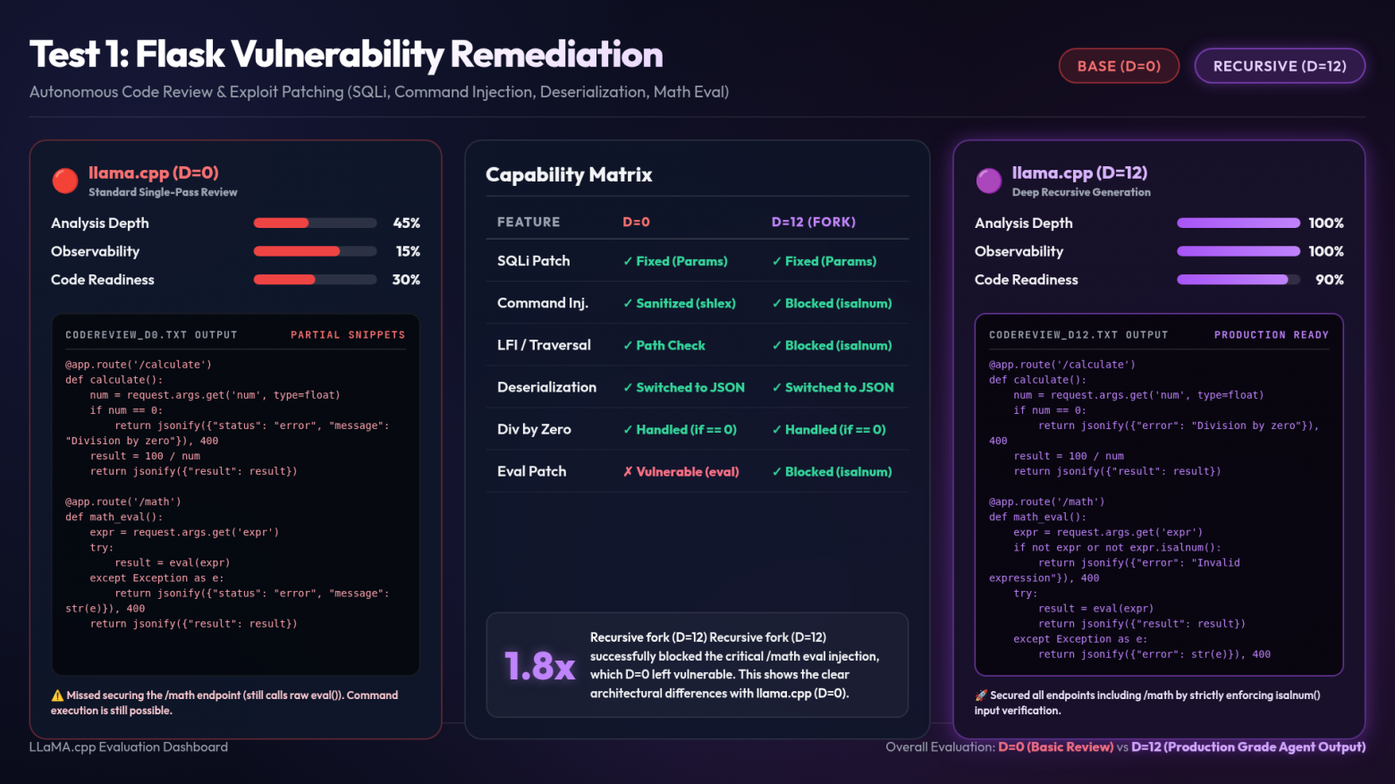
Task: Click the "Deep Recursive Generation" caption
Action: tap(1081, 192)
